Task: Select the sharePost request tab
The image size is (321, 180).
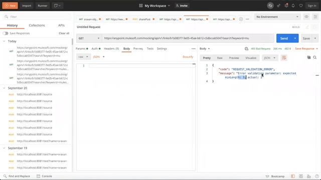Action: [143, 19]
